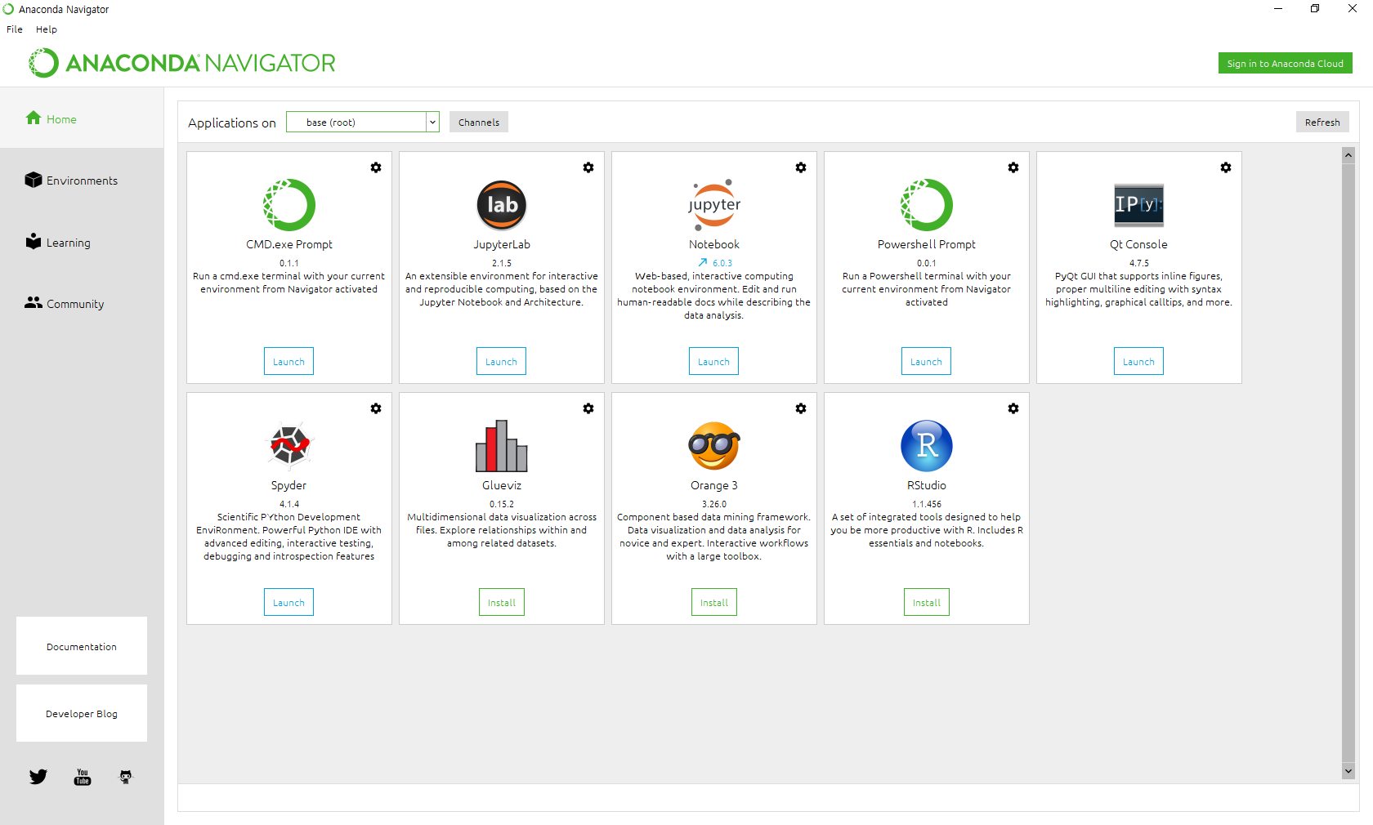Expand the base (root) environment dropdown

(x=432, y=123)
